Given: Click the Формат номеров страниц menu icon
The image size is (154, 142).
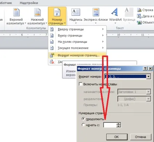Looking at the screenshot, I should pyautogui.click(x=52, y=55).
